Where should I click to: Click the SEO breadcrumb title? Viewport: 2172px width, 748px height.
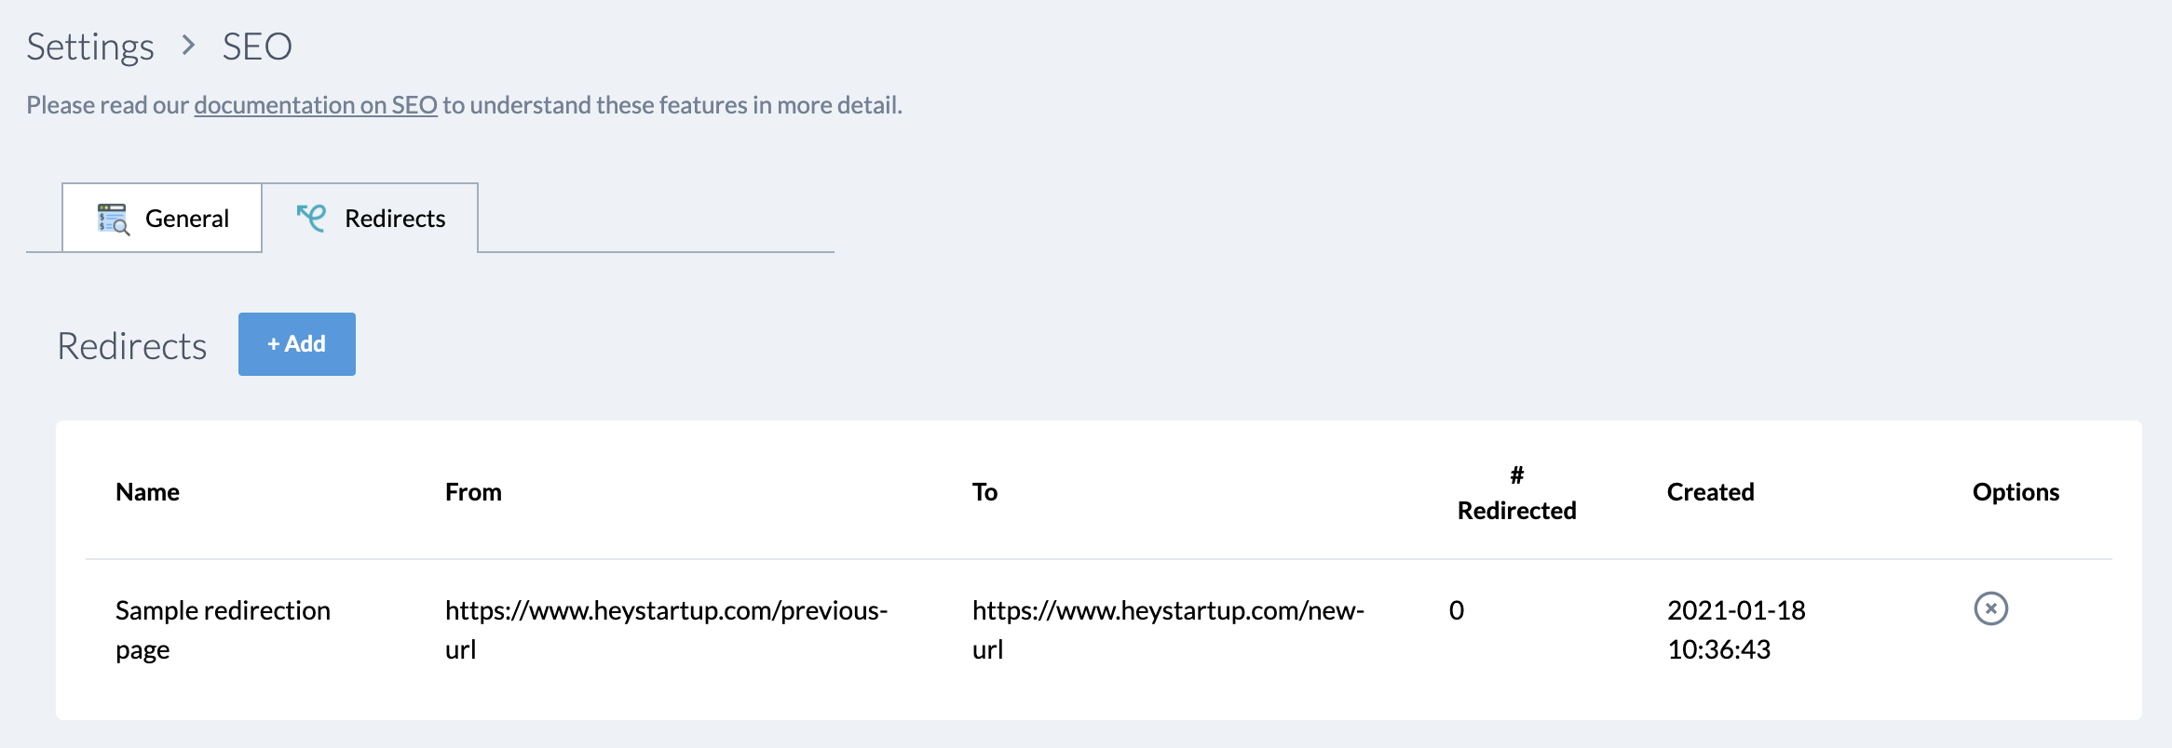click(257, 47)
